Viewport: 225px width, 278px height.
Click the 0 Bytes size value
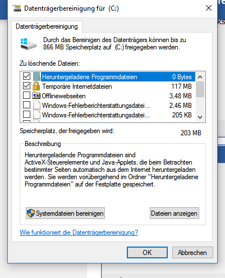182,77
